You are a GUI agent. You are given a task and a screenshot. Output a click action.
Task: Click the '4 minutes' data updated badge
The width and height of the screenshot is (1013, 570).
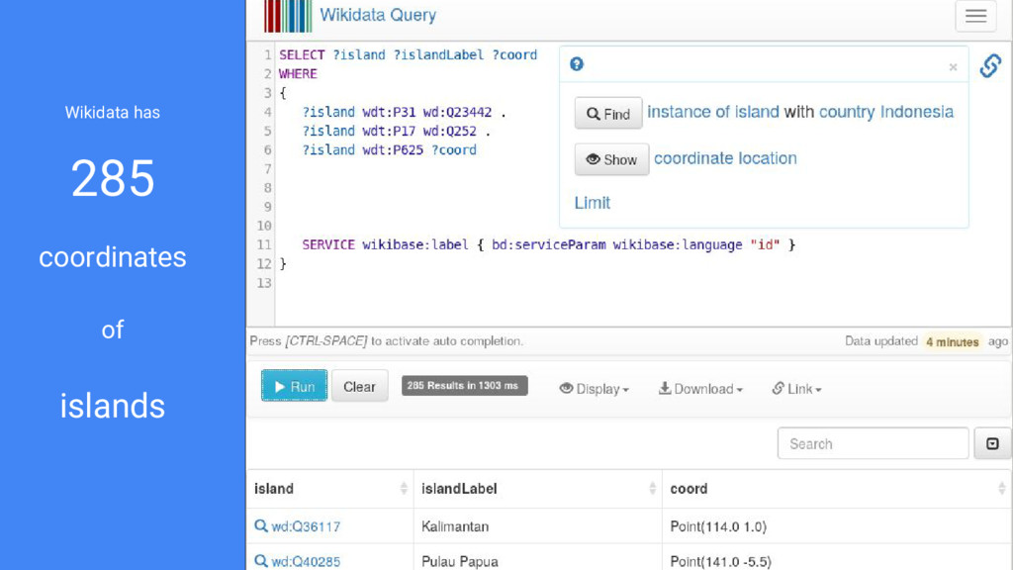coord(953,341)
